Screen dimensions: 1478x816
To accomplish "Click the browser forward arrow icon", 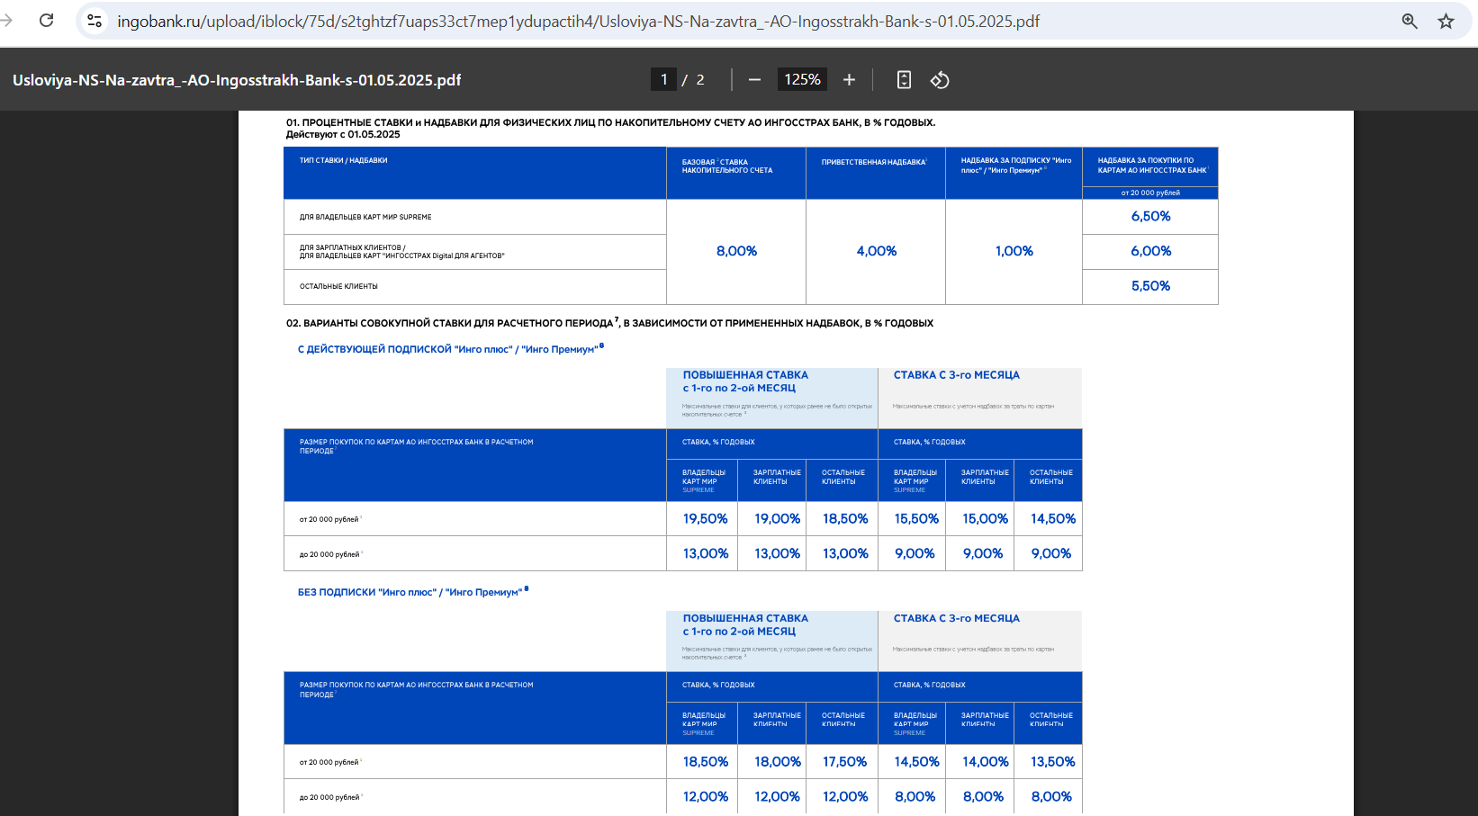I will (6, 21).
